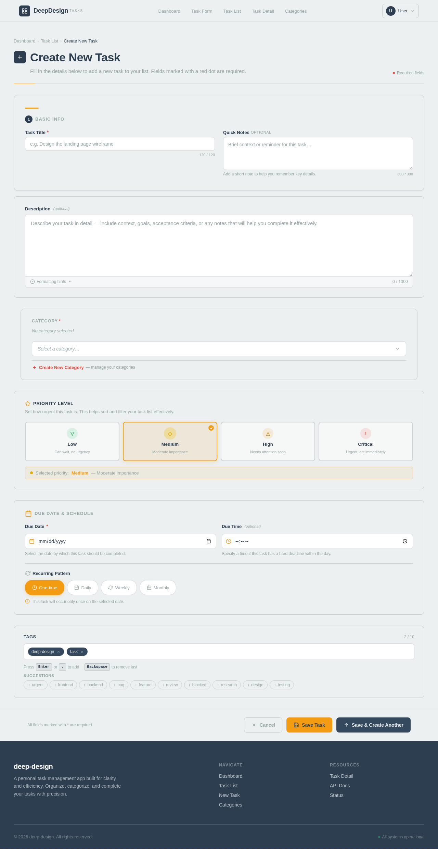Add the frontend suggested tag
Image resolution: width=438 pixels, height=849 pixels.
point(63,685)
